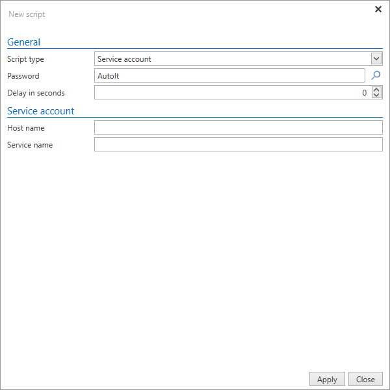This screenshot has width=390, height=390.
Task: Expand the Script type dropdown arrow
Action: pyautogui.click(x=376, y=58)
